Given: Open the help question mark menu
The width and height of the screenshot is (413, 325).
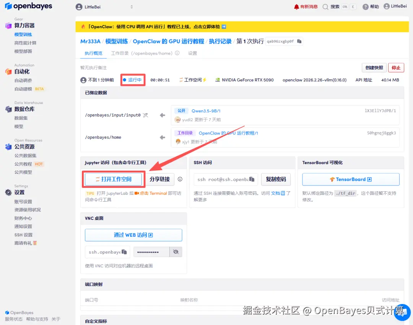Looking at the screenshot, I should click(x=371, y=7).
